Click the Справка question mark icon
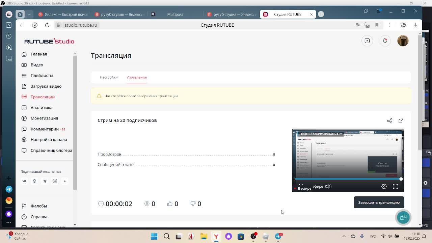The height and width of the screenshot is (243, 432). [24, 217]
